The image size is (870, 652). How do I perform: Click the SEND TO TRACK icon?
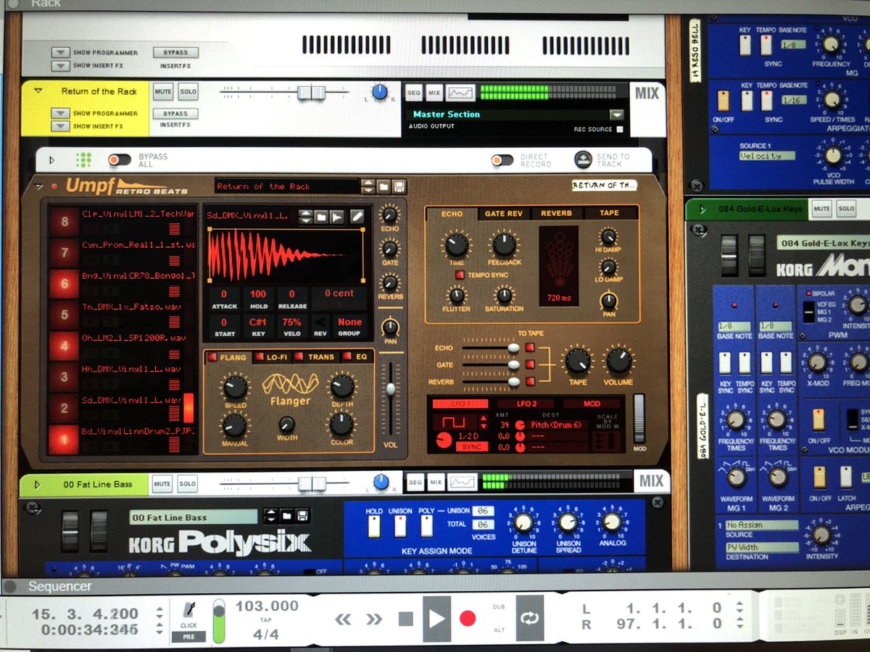[584, 159]
